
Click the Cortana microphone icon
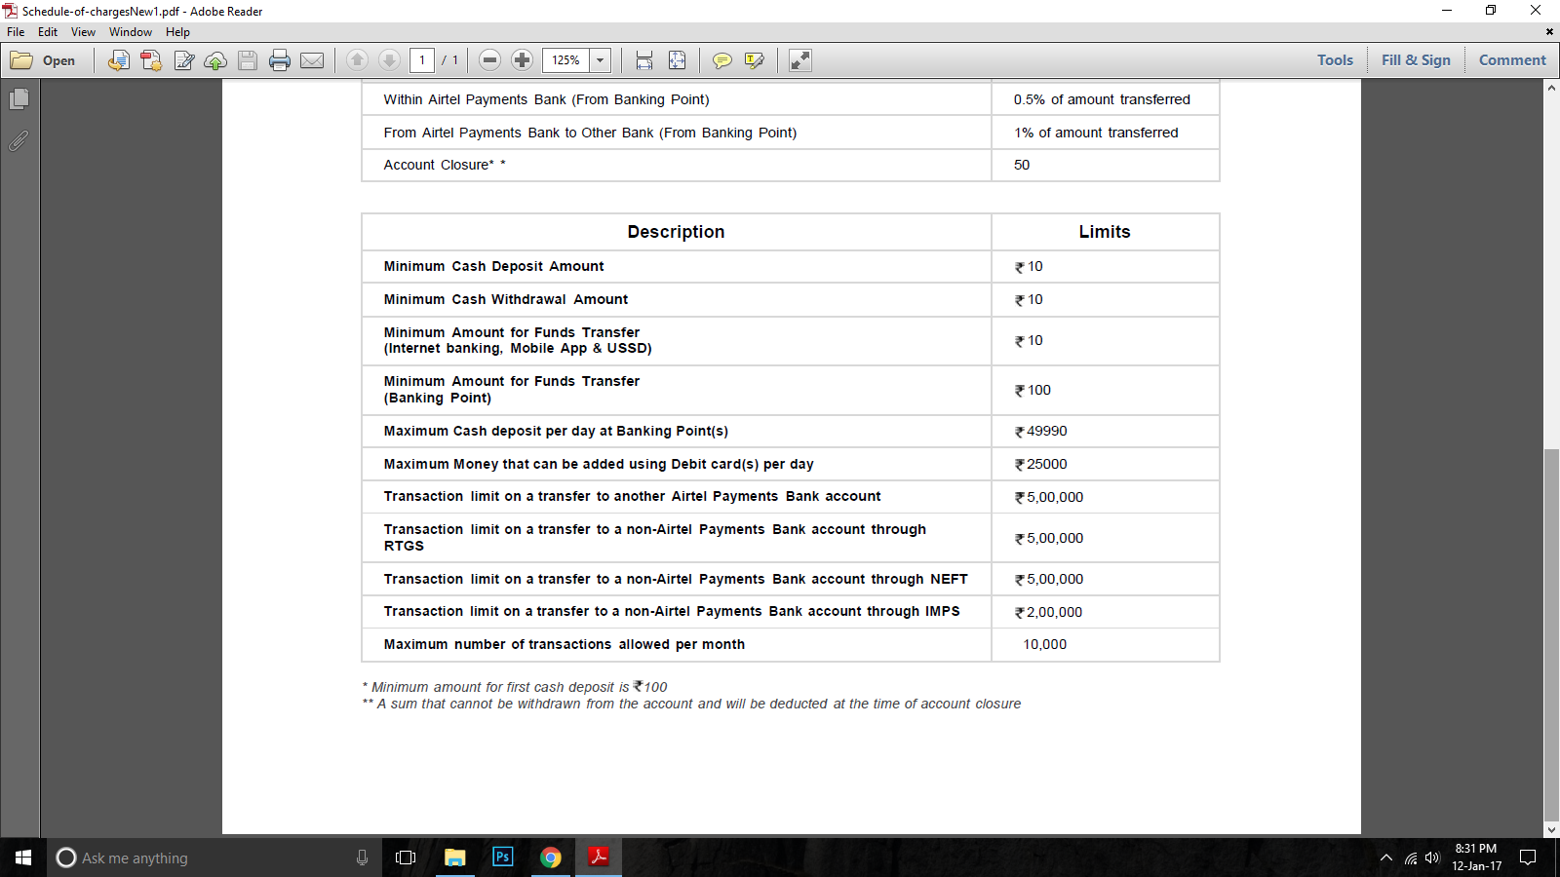362,858
